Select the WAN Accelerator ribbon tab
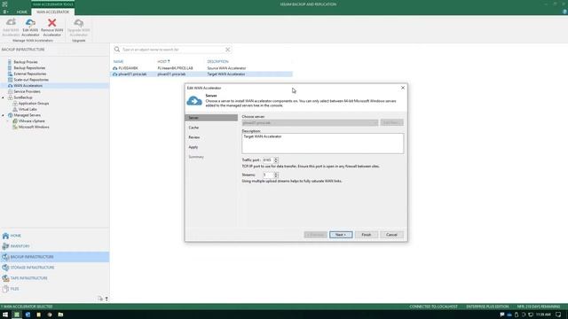The image size is (568, 319). tap(52, 12)
